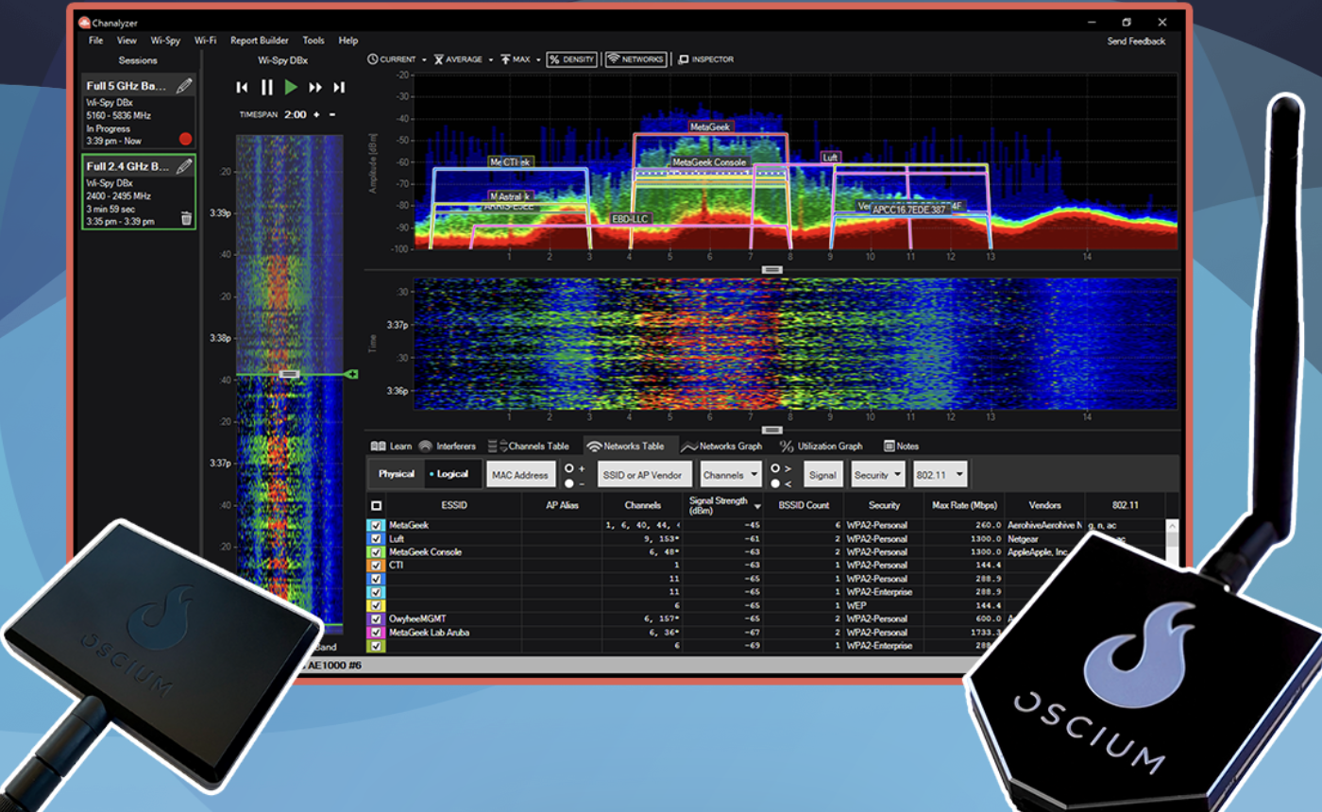This screenshot has height=812, width=1322.
Task: Edit the Full 5 GHz Band session
Action: [184, 86]
